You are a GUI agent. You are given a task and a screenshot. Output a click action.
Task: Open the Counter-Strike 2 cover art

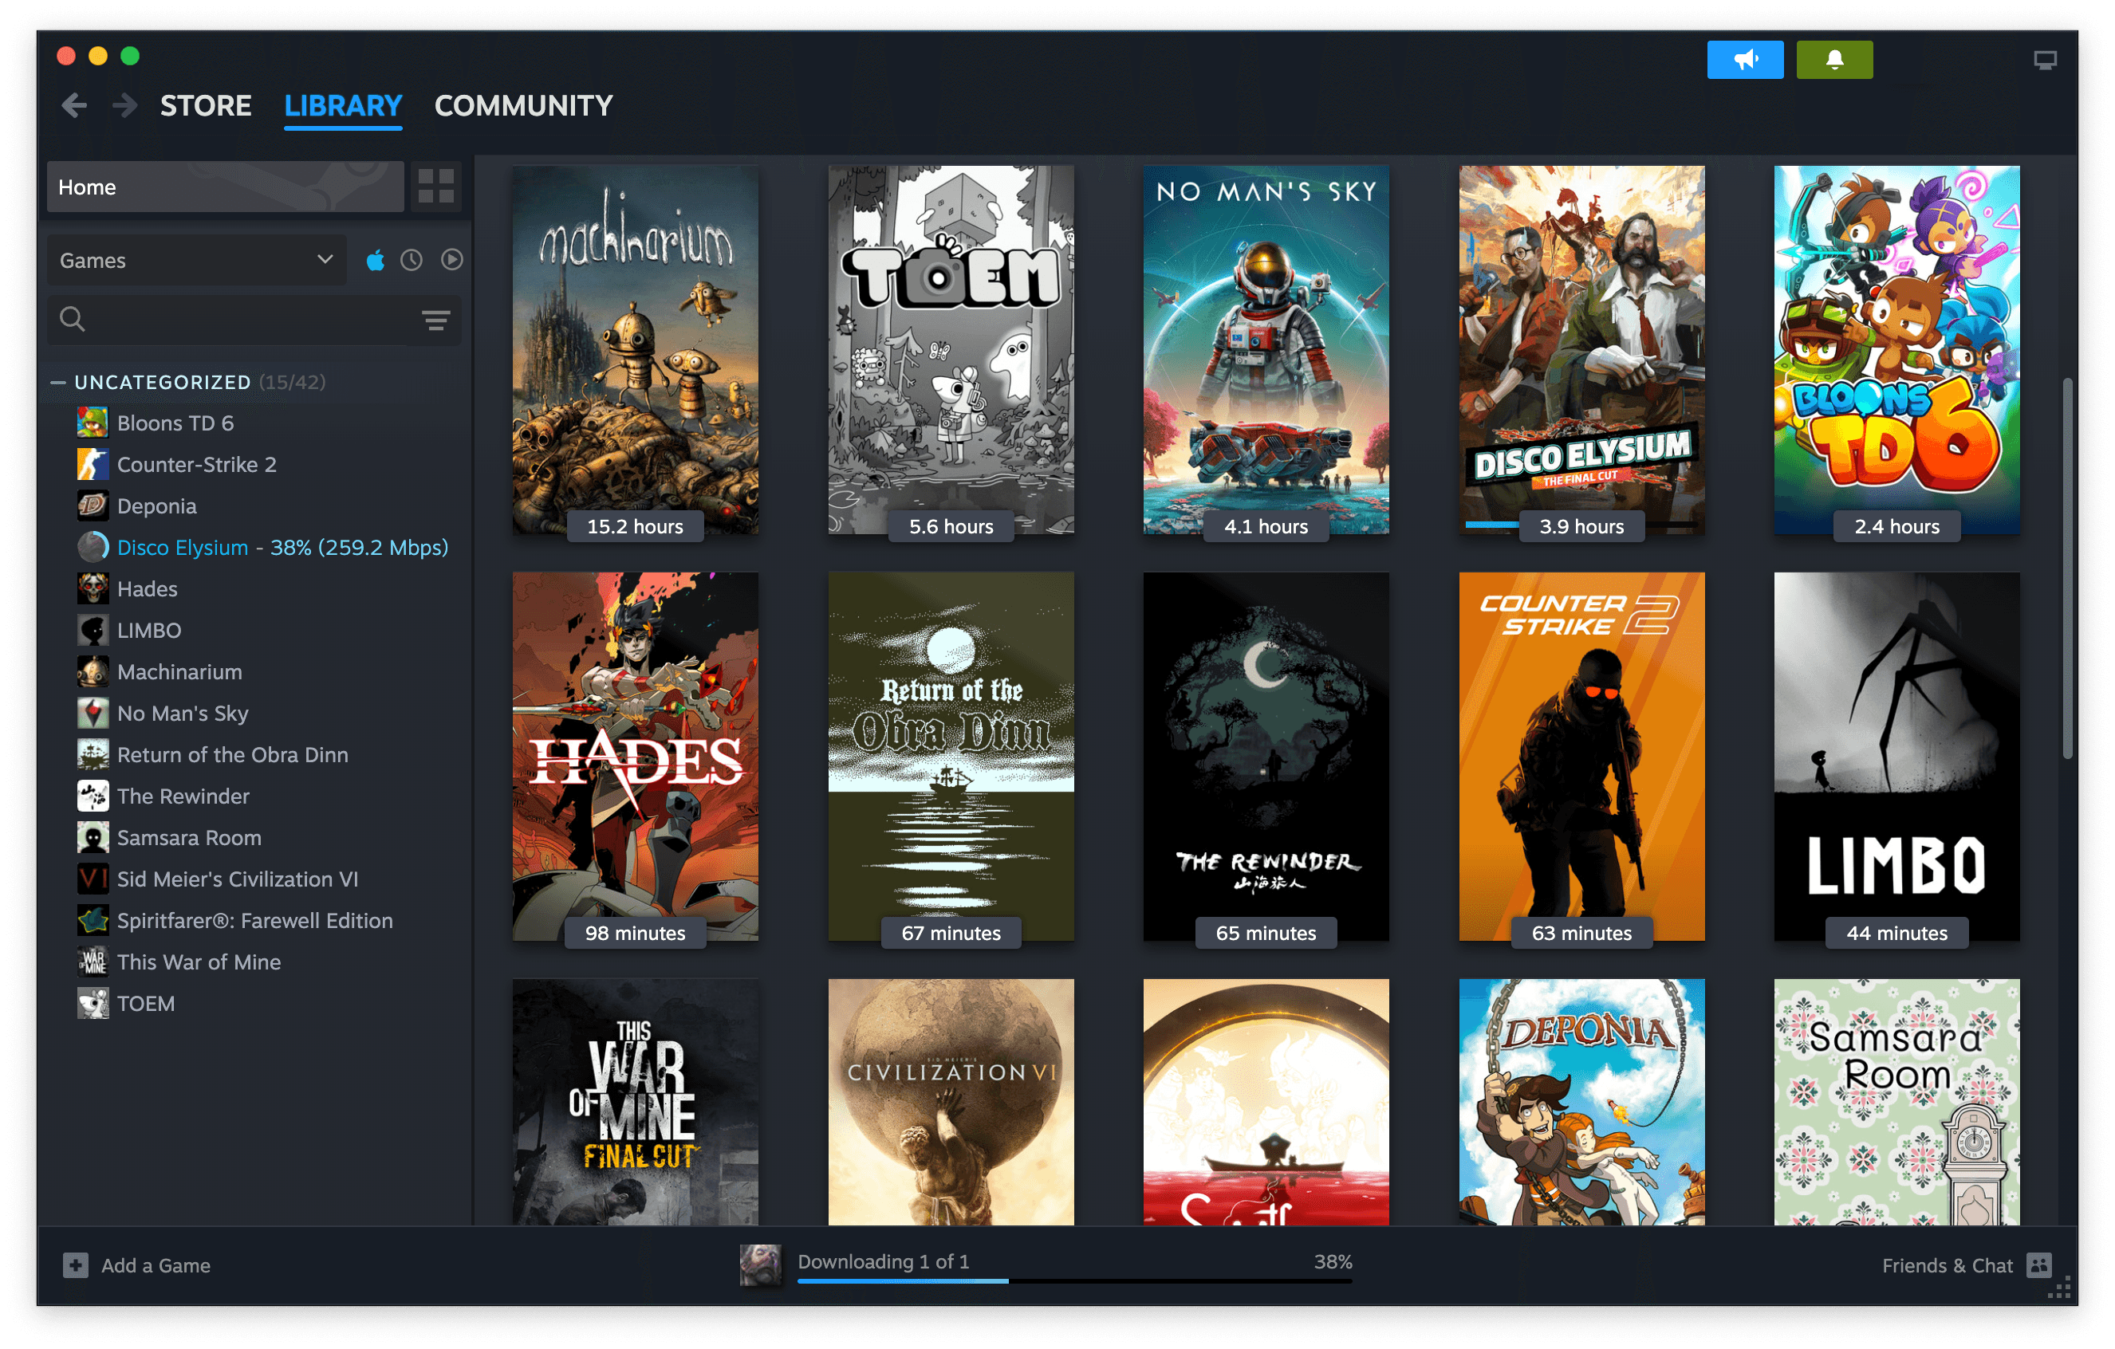click(x=1581, y=756)
